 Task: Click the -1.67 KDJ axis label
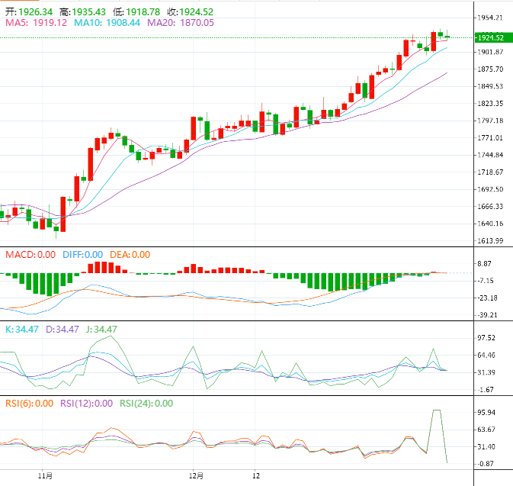[486, 390]
